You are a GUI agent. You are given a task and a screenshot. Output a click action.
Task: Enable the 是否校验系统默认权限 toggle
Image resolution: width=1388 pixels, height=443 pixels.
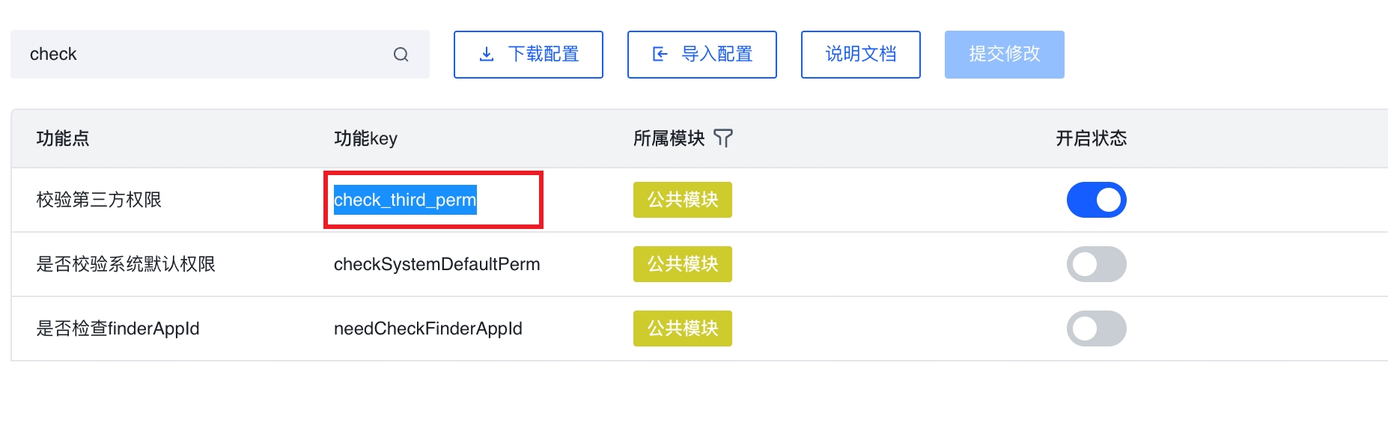click(1096, 264)
